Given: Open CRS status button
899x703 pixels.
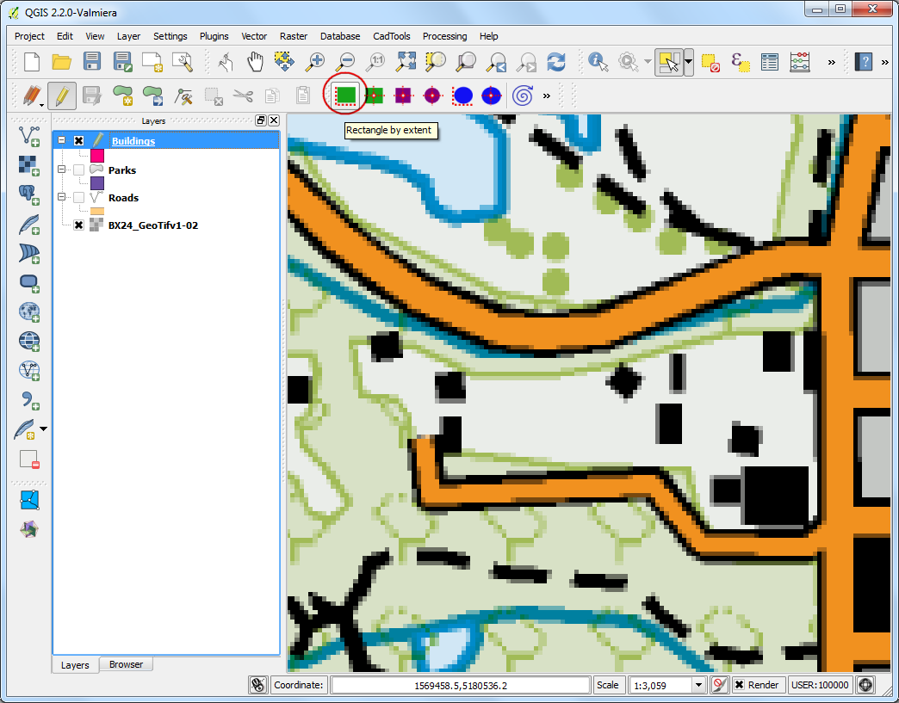Looking at the screenshot, I should 865,685.
